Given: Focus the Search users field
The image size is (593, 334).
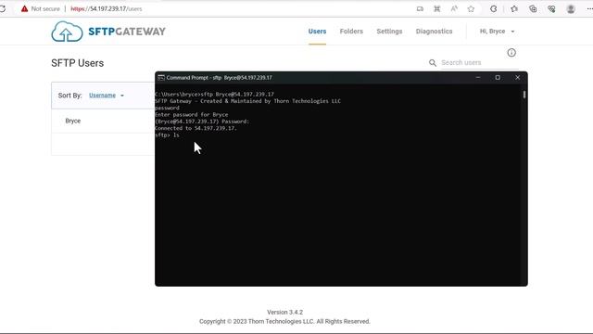Looking at the screenshot, I should 480,63.
